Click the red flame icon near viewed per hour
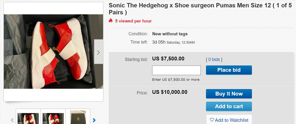This screenshot has height=124, width=296. point(110,21)
